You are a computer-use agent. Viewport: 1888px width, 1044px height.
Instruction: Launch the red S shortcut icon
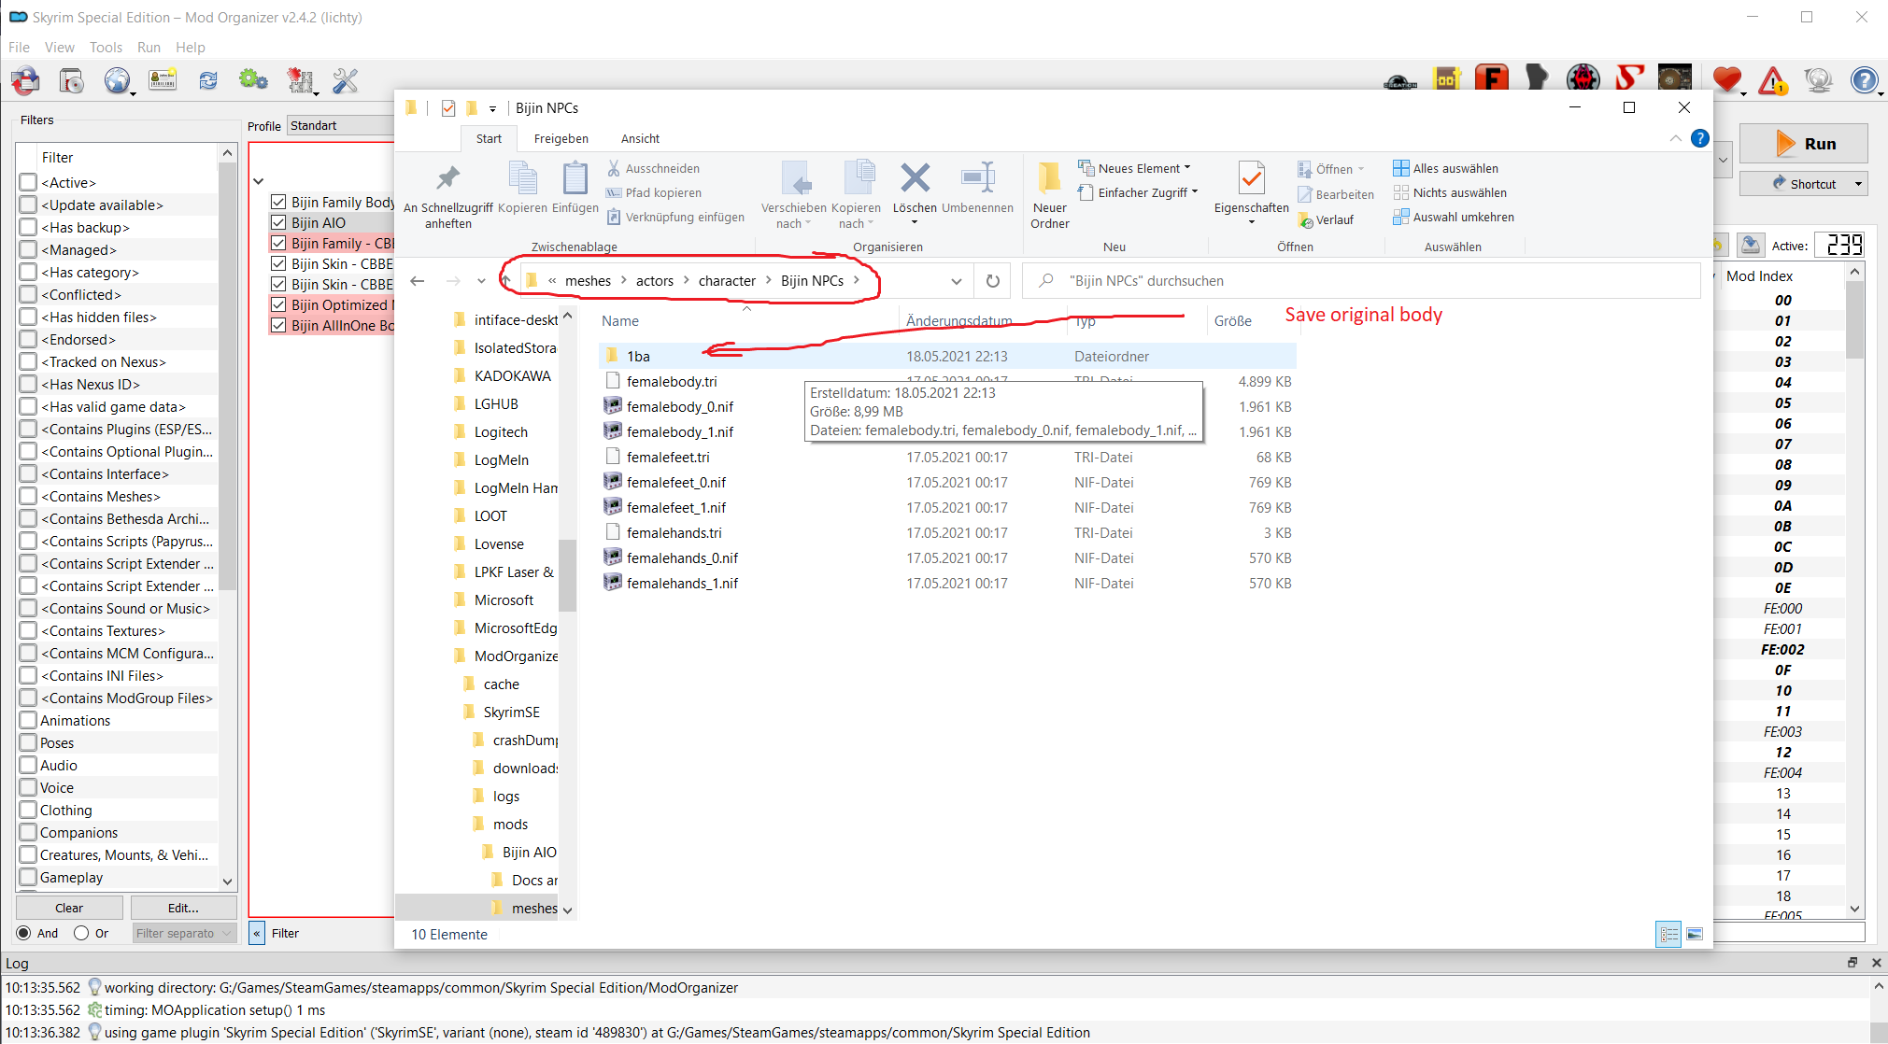tap(1629, 78)
